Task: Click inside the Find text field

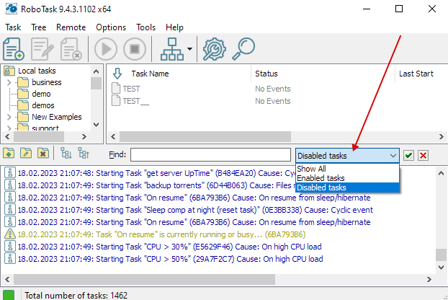Action: click(210, 155)
